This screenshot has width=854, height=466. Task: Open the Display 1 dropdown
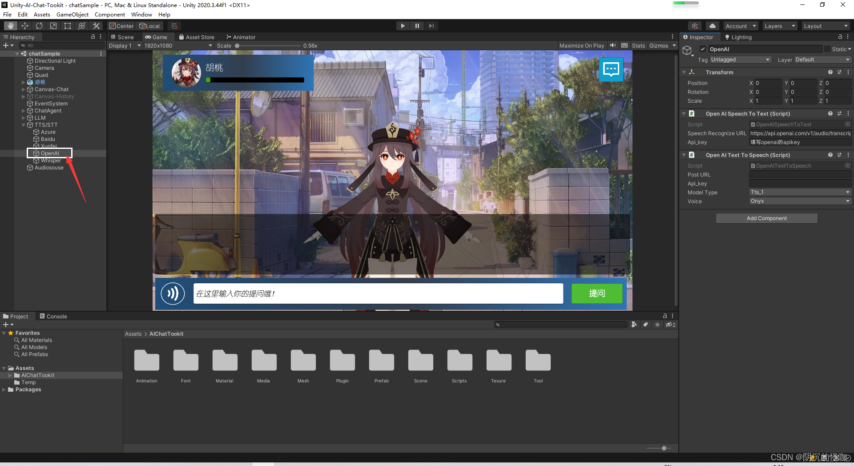[125, 45]
